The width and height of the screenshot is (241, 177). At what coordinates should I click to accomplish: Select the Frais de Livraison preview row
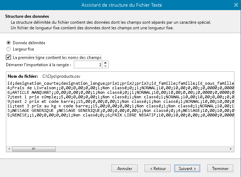click(x=118, y=88)
